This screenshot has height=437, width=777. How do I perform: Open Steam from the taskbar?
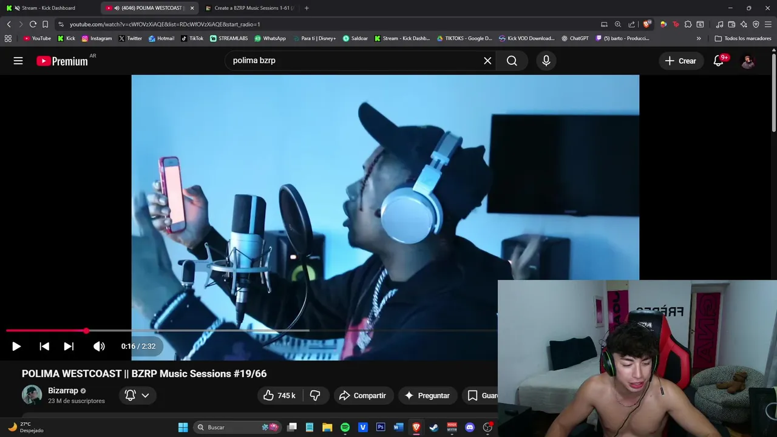pos(433,427)
